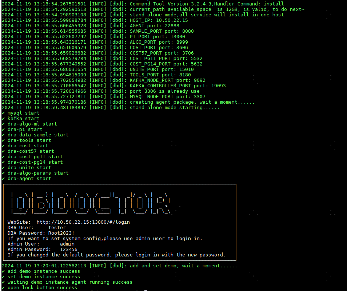The height and width of the screenshot is (291, 347).
Task: Click the 'kafka start' line
Action: pos(21,118)
